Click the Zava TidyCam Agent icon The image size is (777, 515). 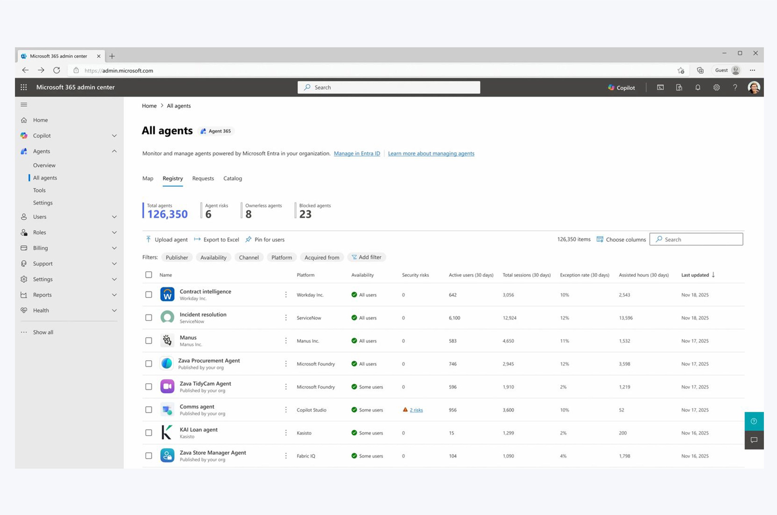click(167, 386)
